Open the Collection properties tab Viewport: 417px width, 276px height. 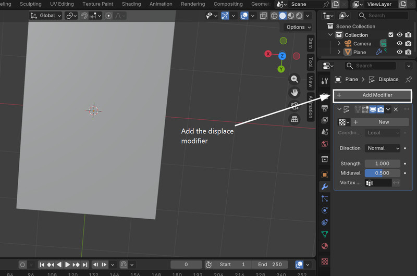point(324,159)
